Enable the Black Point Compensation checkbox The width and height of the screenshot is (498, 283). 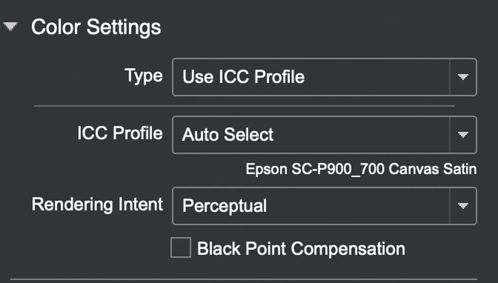point(180,248)
